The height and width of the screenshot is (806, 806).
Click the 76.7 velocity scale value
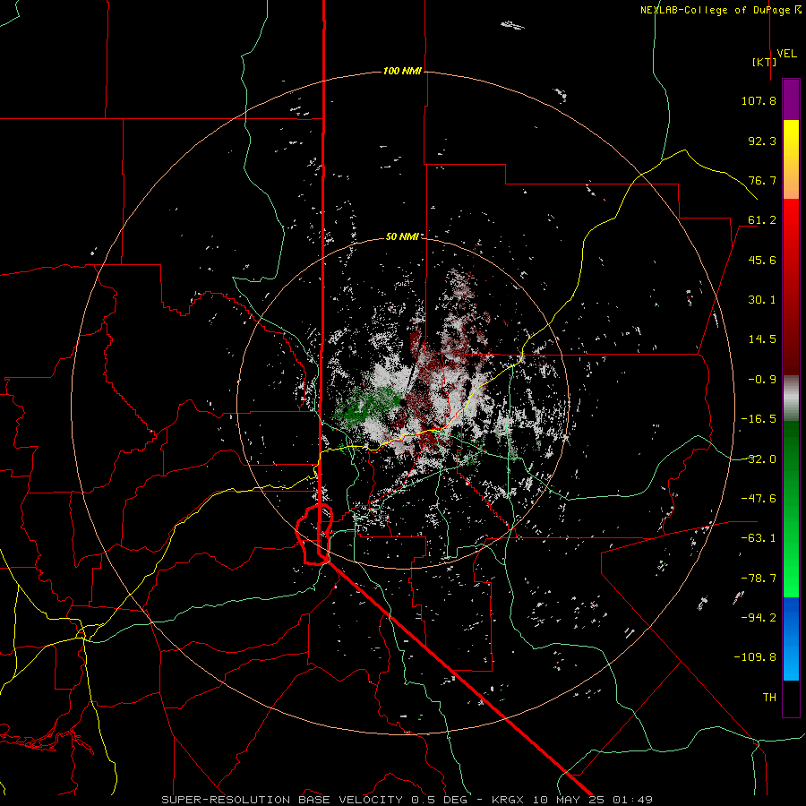(x=762, y=180)
